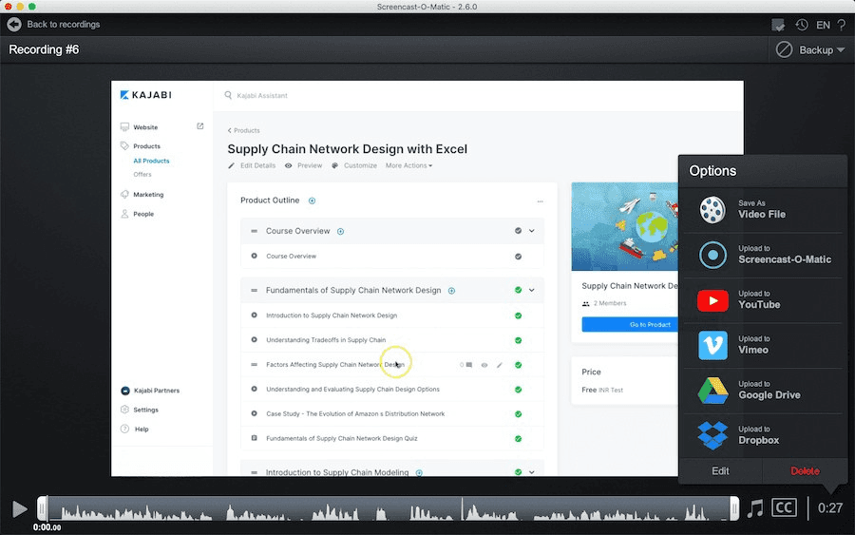Image resolution: width=855 pixels, height=535 pixels.
Task: Upload recording to Vimeo
Action: click(762, 345)
